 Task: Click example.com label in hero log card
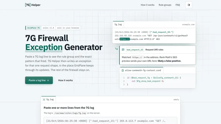tap(188, 24)
